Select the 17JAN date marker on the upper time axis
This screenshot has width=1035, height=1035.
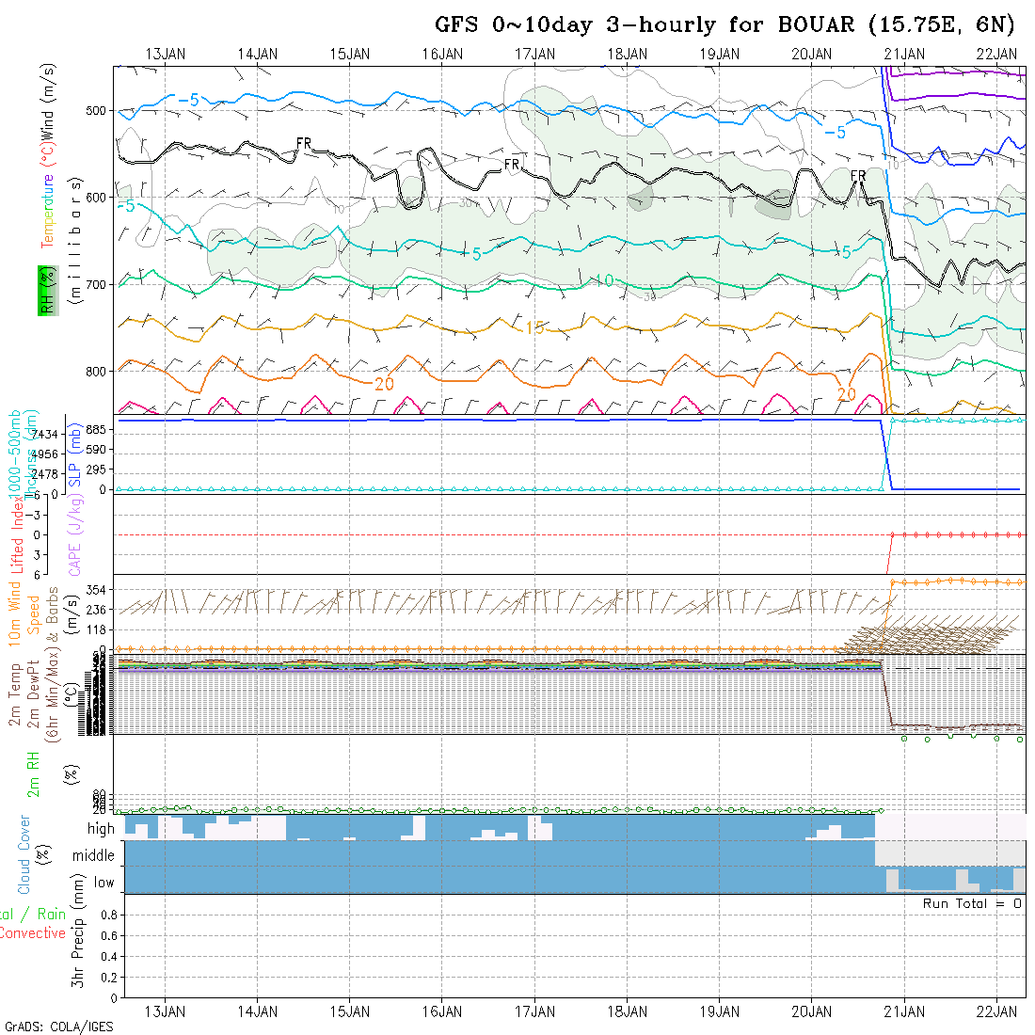tap(534, 54)
